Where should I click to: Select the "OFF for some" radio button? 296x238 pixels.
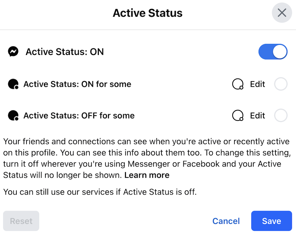(281, 116)
